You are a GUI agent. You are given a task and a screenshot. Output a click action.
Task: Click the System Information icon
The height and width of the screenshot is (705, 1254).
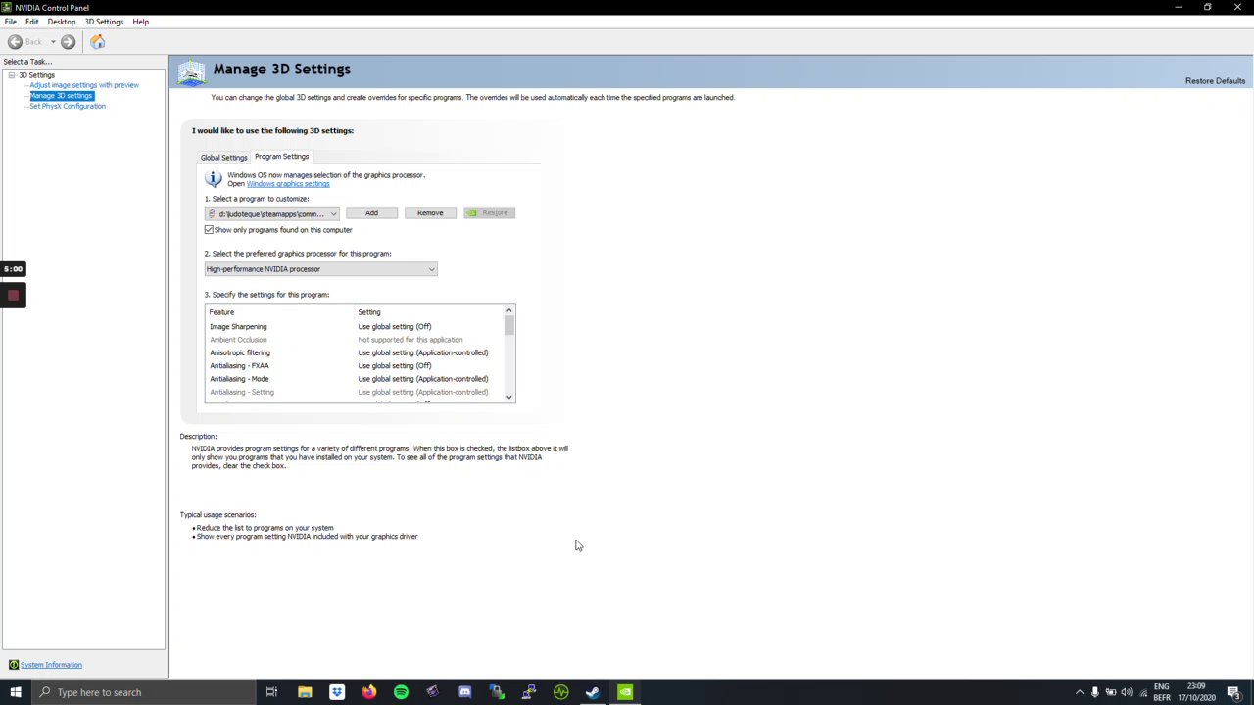(x=14, y=665)
